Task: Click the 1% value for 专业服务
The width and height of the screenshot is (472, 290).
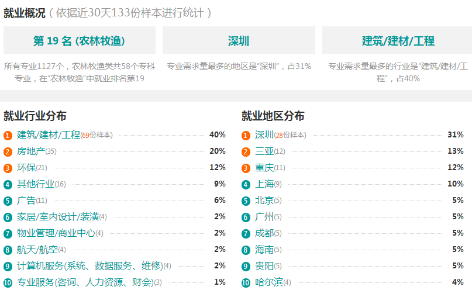Action: [x=220, y=282]
